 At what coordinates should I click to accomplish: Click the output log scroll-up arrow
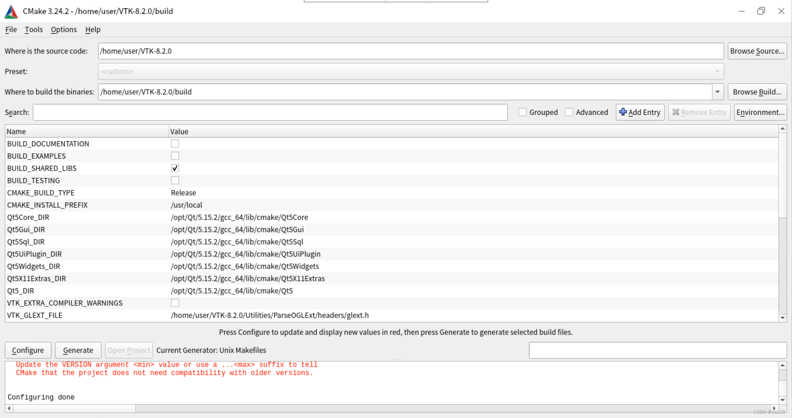[782, 365]
